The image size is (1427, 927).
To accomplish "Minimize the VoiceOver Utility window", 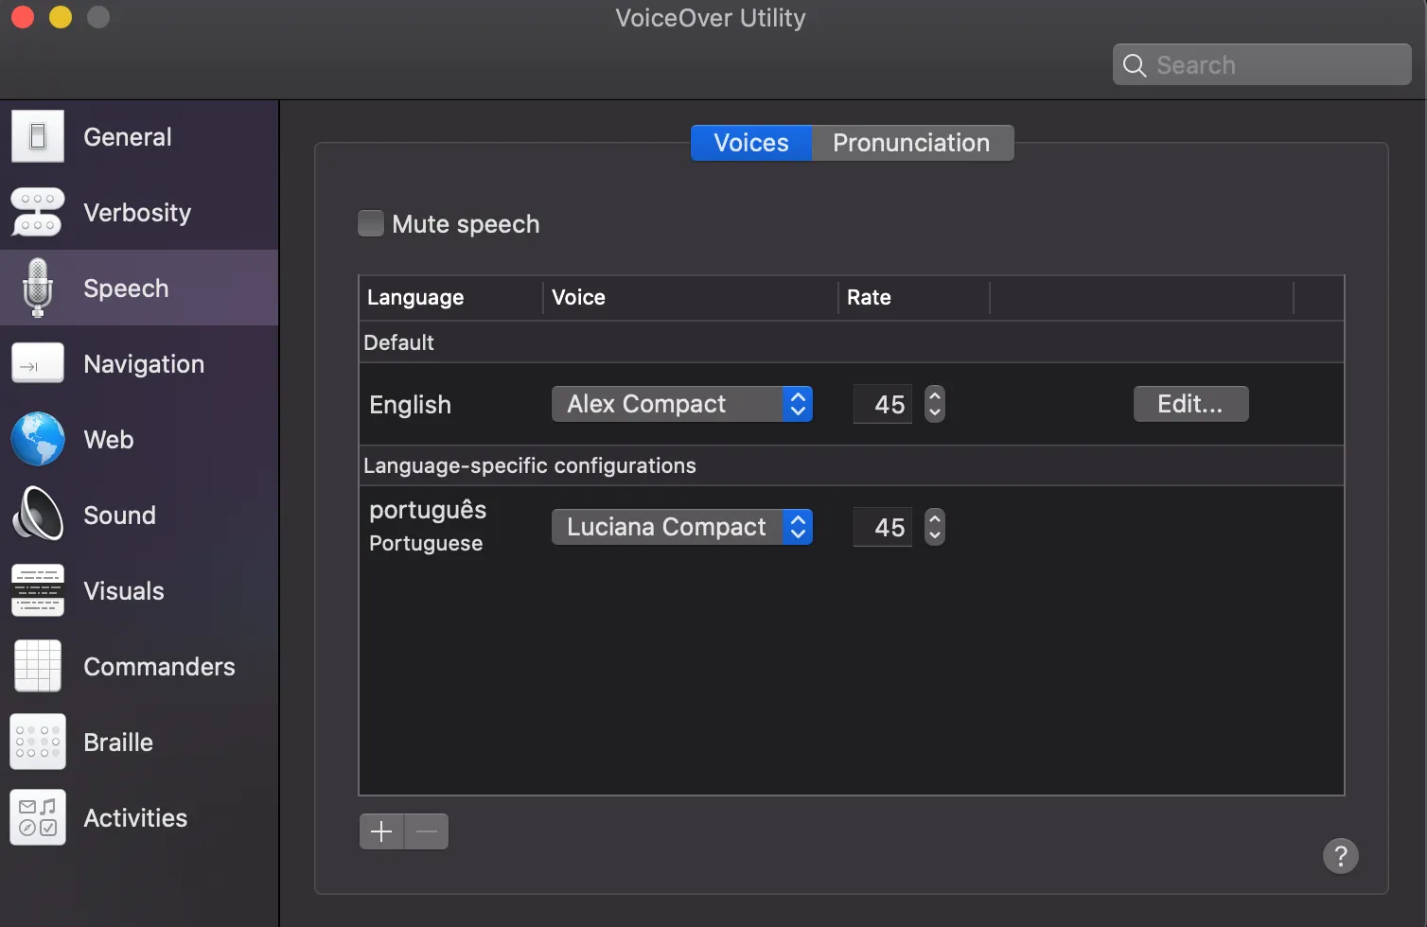I will click(x=61, y=17).
